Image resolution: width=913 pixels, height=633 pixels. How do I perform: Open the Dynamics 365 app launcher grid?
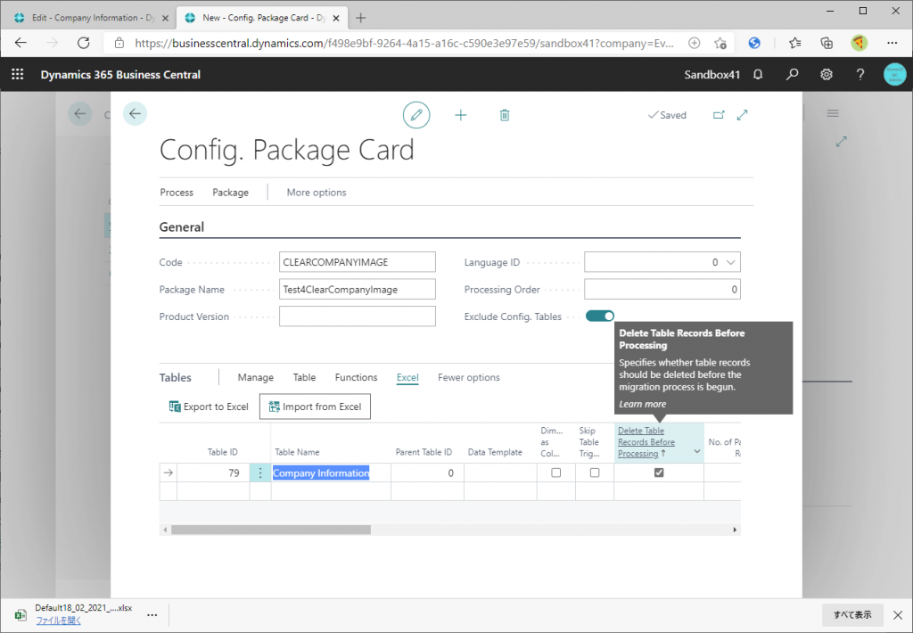pyautogui.click(x=18, y=74)
